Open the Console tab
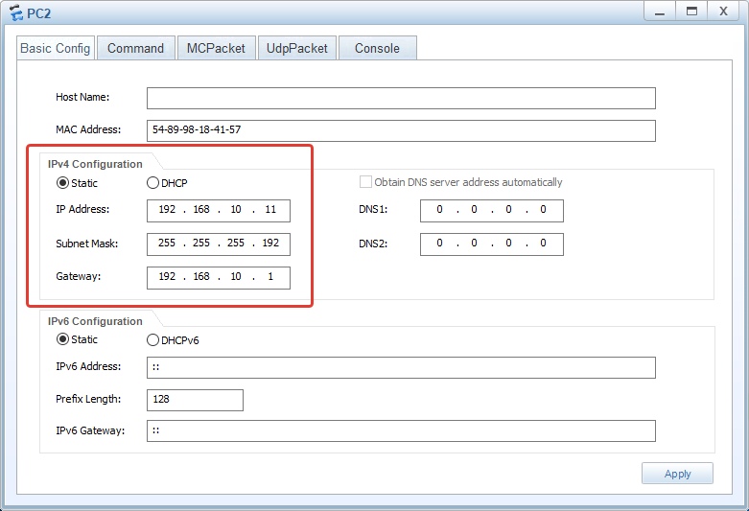This screenshot has height=511, width=749. click(377, 48)
